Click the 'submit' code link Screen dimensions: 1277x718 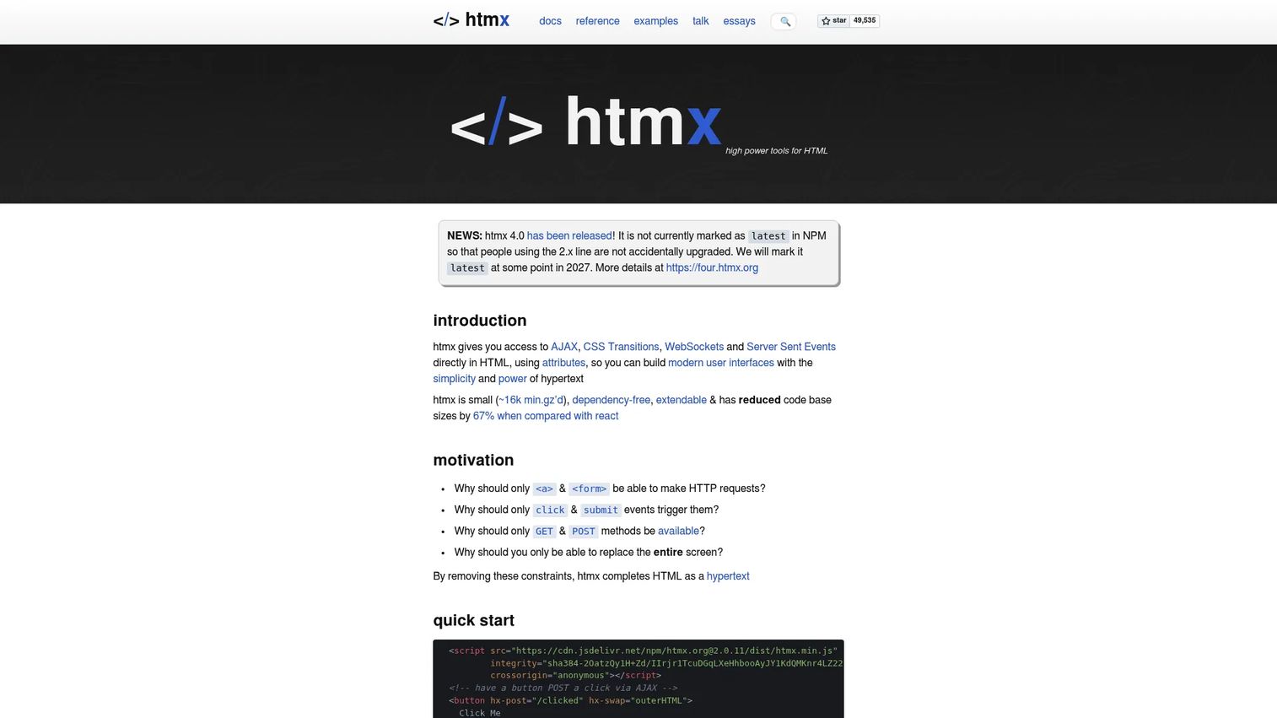coord(601,510)
